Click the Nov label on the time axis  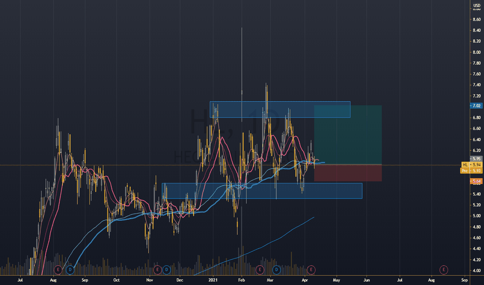(x=150, y=280)
